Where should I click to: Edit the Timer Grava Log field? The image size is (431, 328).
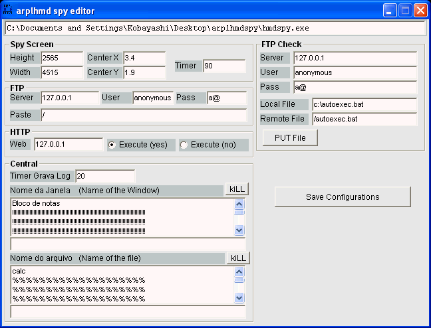(105, 176)
